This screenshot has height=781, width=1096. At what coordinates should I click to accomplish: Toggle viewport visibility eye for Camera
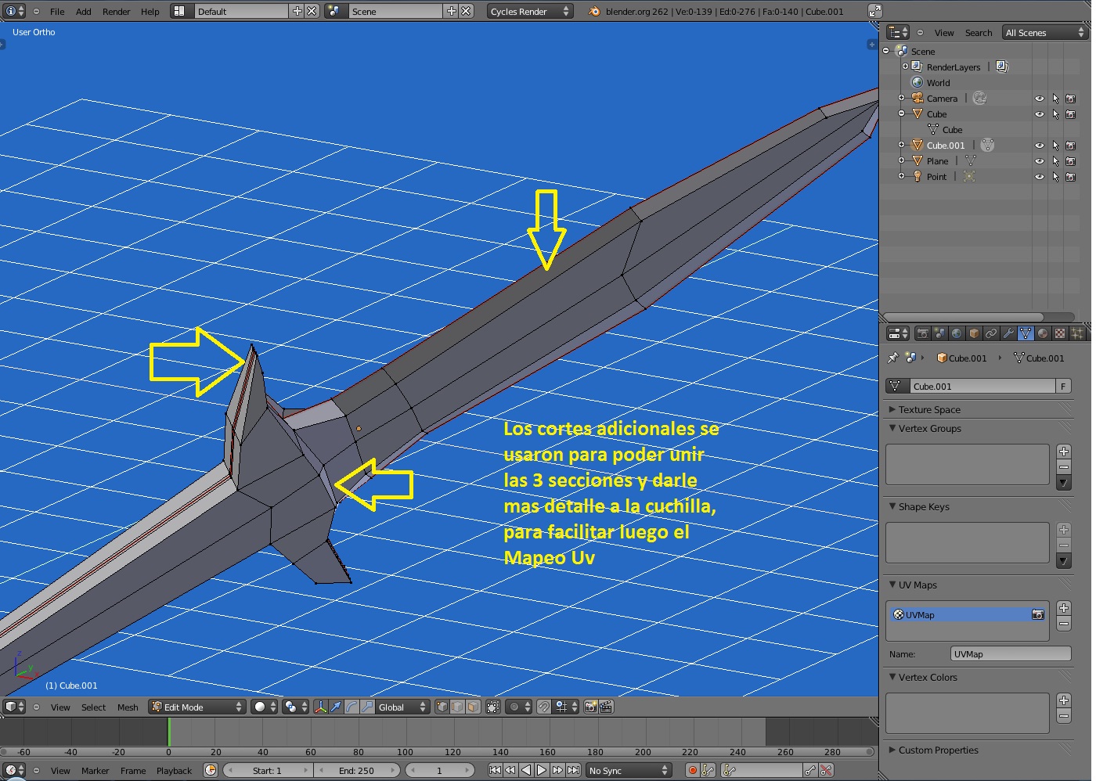[1040, 99]
